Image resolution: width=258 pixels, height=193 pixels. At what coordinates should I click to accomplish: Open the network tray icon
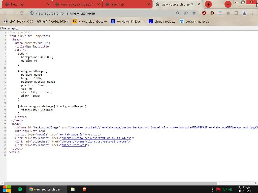(224, 189)
